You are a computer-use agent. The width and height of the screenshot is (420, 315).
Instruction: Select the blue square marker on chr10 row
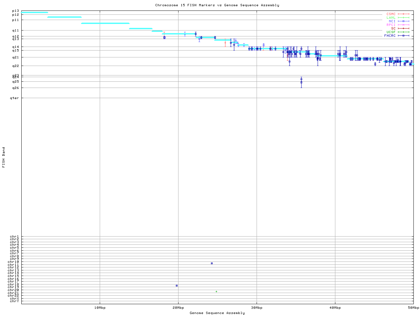[x=212, y=263]
